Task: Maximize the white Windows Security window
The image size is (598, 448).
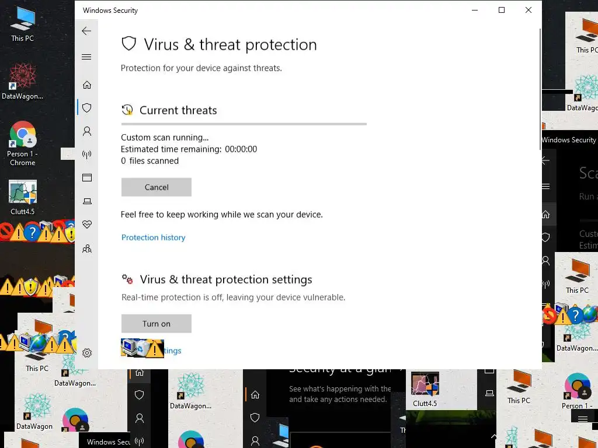Action: click(x=502, y=10)
